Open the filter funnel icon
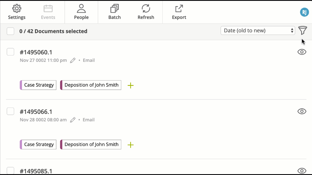Screen dimensions: 312x175 (303, 30)
